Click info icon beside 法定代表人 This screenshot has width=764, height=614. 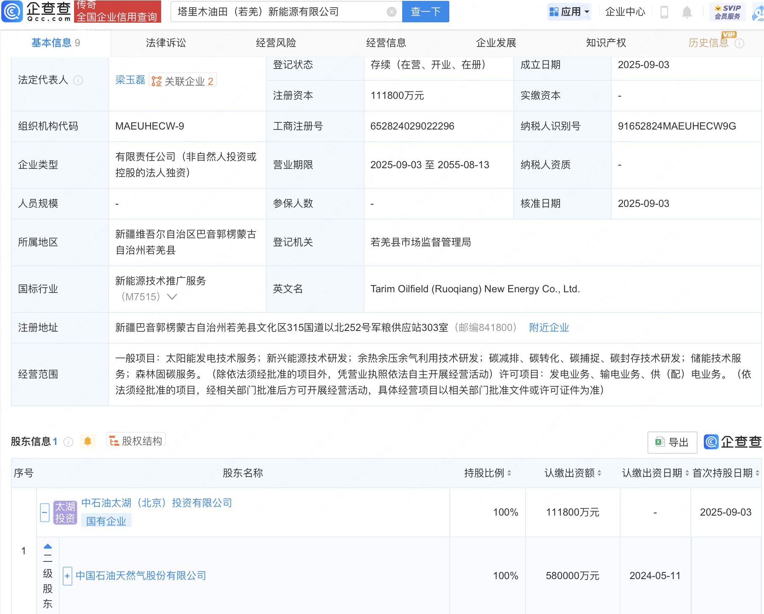[x=78, y=80]
